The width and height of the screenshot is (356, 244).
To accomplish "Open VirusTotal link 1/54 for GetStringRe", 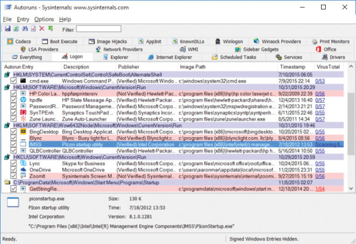I will tap(320, 189).
